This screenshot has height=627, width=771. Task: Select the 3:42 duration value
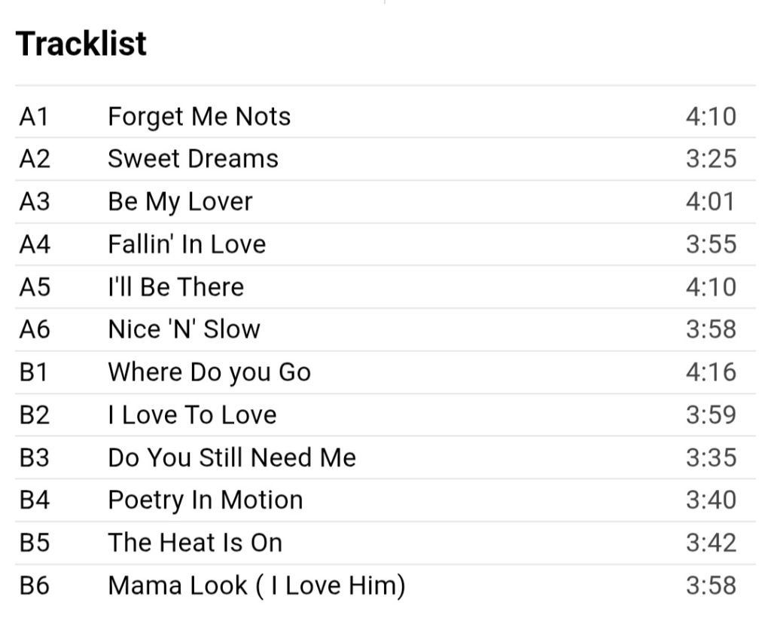711,543
